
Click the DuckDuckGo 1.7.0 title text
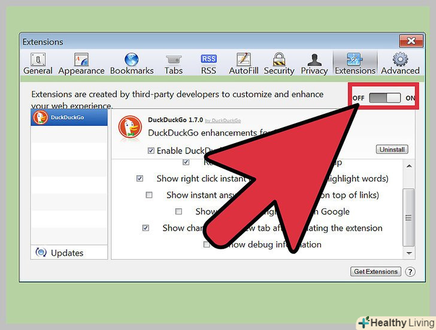point(175,120)
